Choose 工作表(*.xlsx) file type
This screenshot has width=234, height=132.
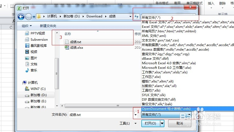point(188,72)
